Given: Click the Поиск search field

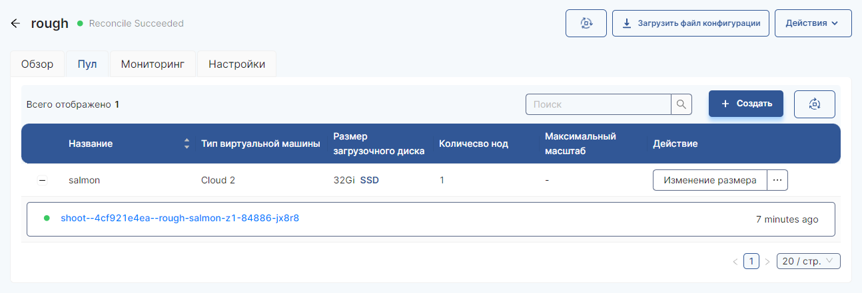Looking at the screenshot, I should point(598,104).
